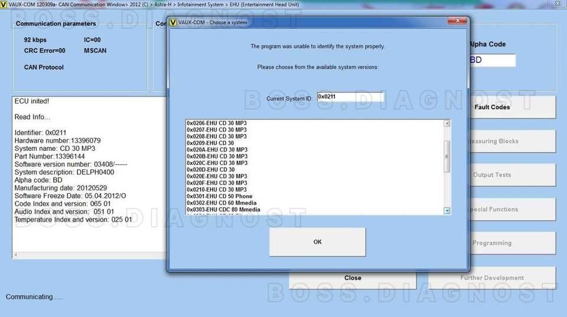Close the main VAUX-COM window
The height and width of the screenshot is (317, 567).
pos(558,3)
